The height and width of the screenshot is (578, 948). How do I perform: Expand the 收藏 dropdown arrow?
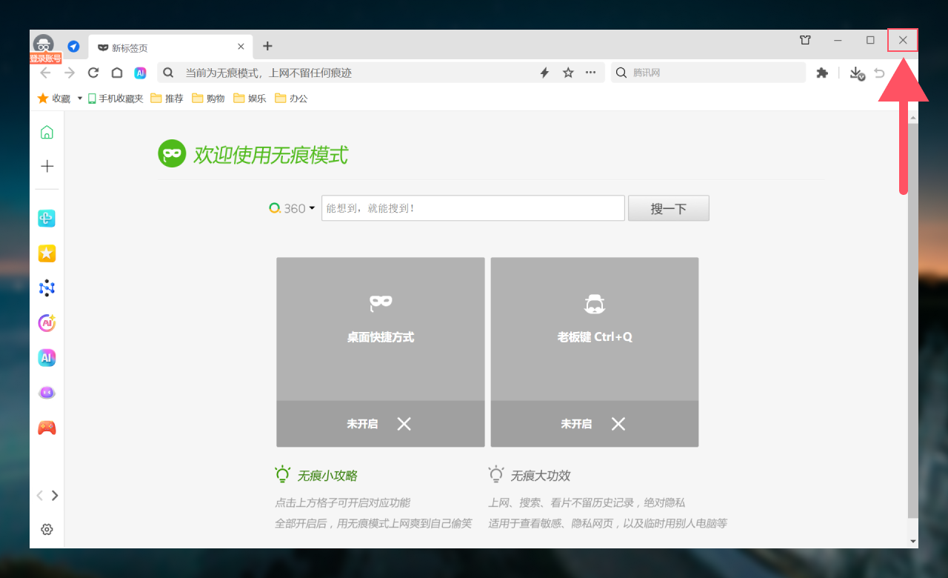pyautogui.click(x=79, y=99)
